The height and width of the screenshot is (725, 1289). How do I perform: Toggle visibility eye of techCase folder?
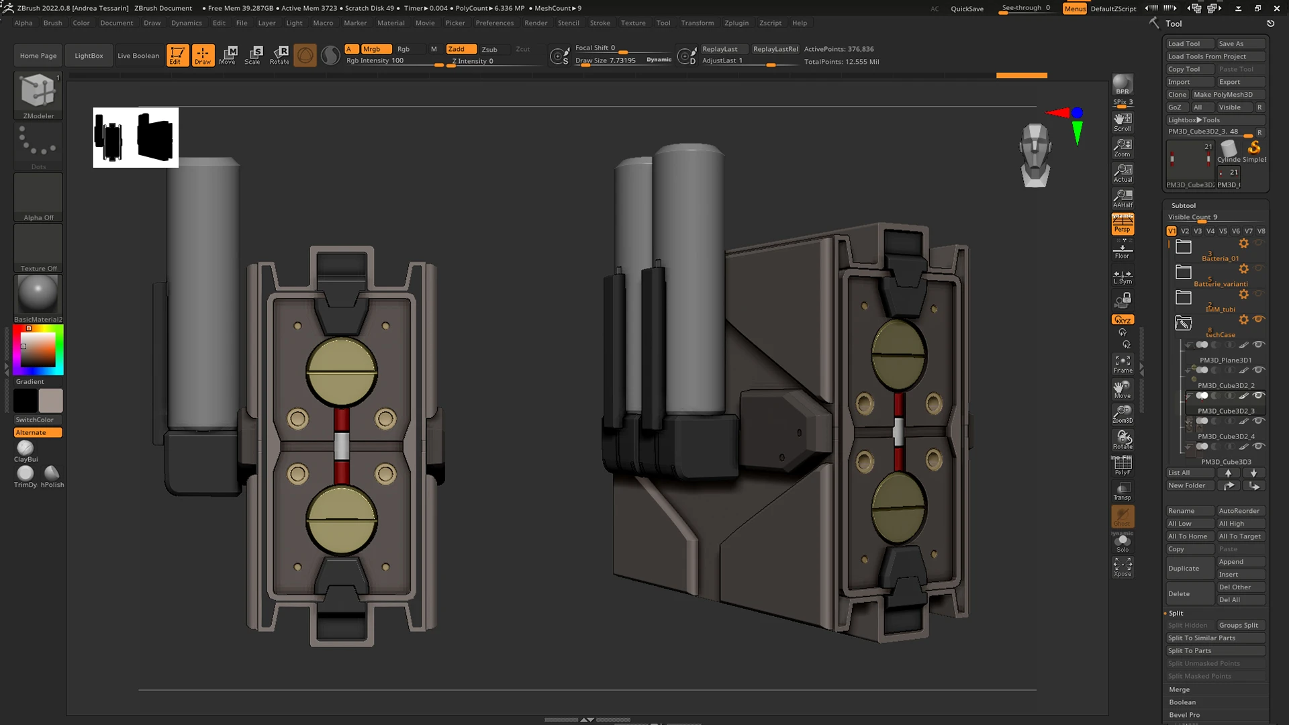tap(1259, 319)
